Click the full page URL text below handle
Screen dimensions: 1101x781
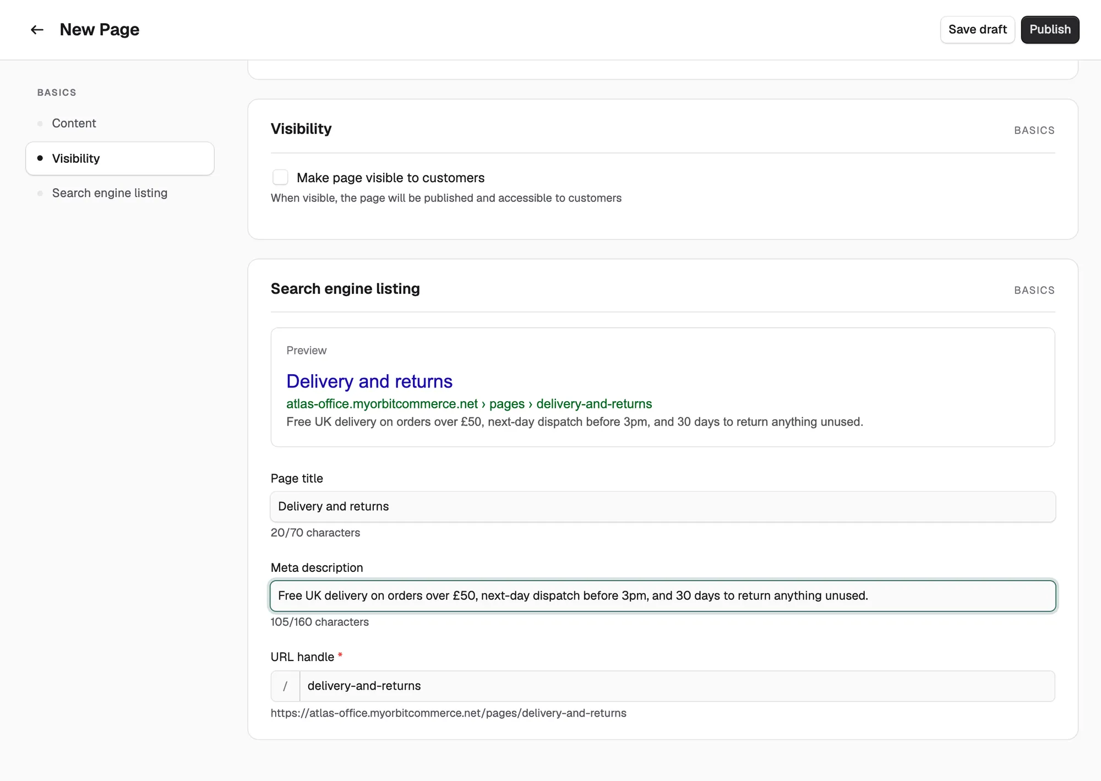click(x=448, y=713)
